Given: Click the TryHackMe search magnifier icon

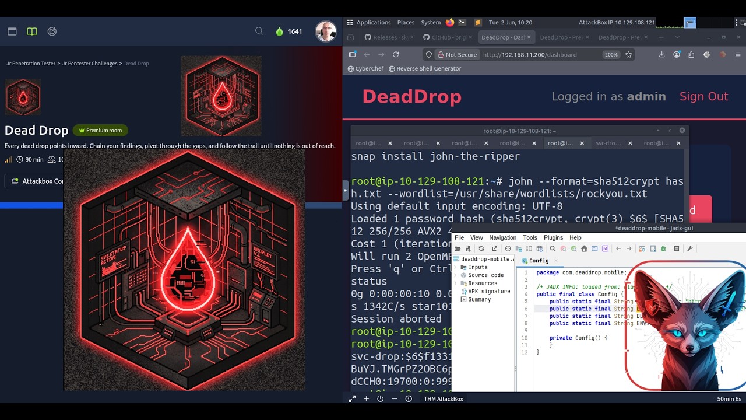Looking at the screenshot, I should 259,31.
